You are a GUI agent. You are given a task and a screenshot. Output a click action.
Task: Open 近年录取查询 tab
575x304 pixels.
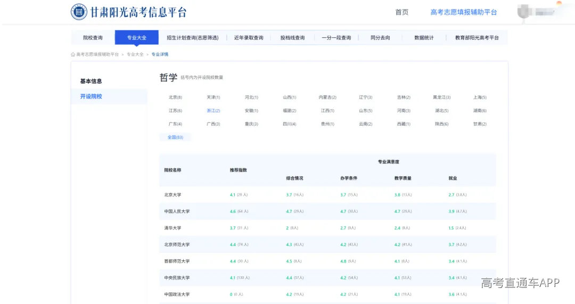[249, 37]
